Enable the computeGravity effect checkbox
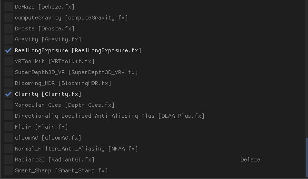 coord(8,18)
